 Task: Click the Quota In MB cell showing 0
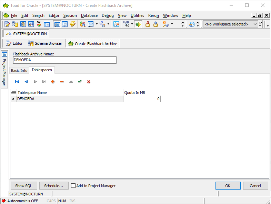coord(142,99)
